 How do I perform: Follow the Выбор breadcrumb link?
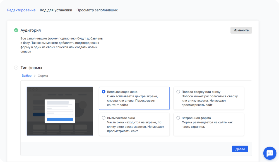coord(27,76)
